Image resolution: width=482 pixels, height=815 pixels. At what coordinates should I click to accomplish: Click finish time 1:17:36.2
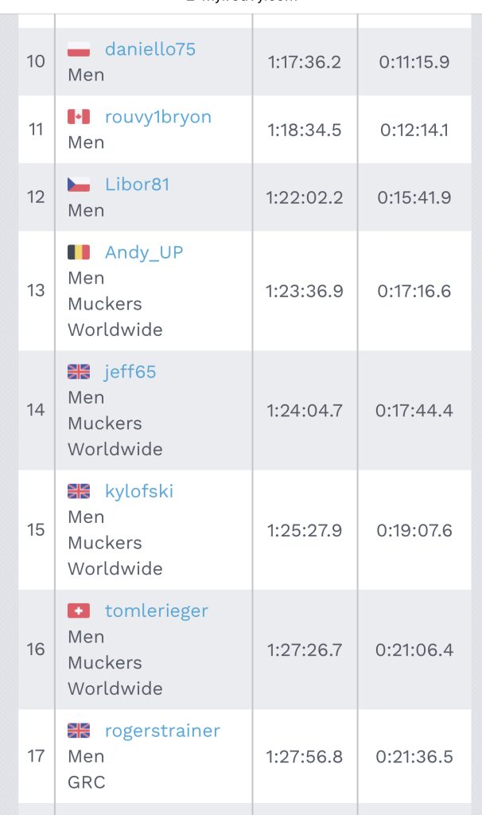click(305, 62)
